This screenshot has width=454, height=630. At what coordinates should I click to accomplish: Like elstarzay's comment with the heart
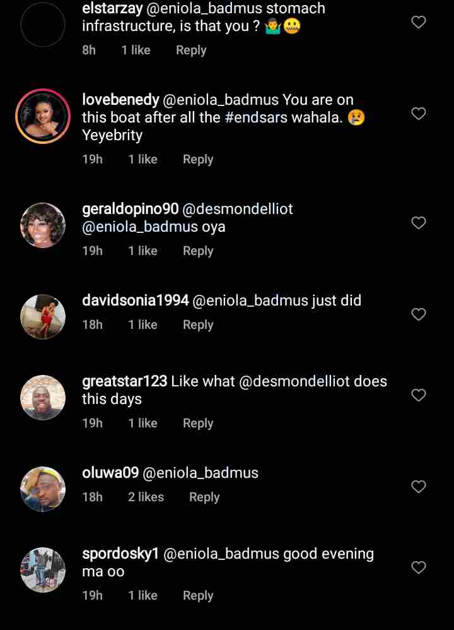tap(419, 22)
